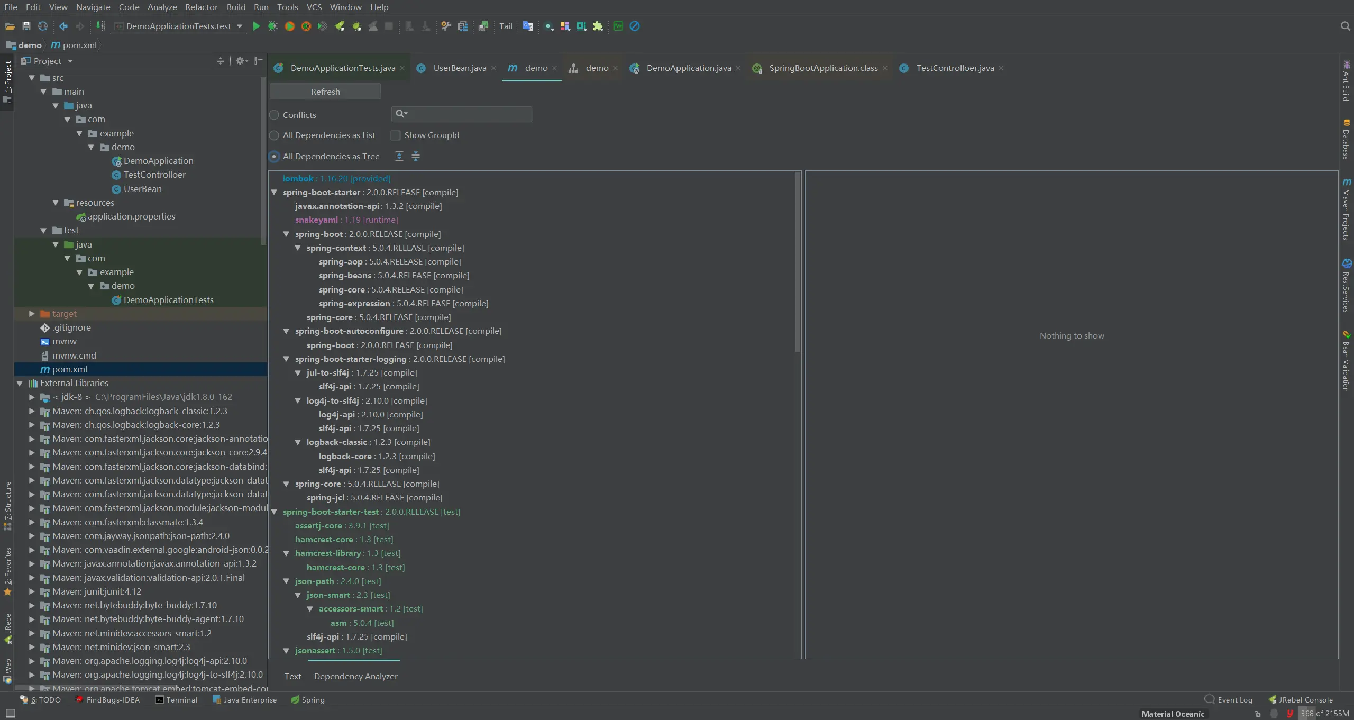
Task: Switch to the UserBean.java editor tab
Action: click(459, 68)
